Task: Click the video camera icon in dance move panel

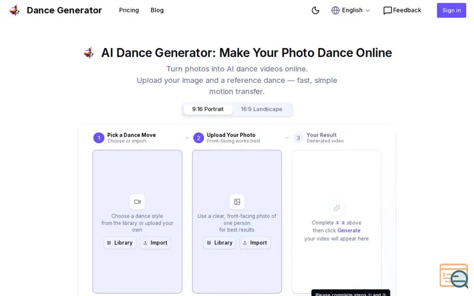Action: pos(137,202)
